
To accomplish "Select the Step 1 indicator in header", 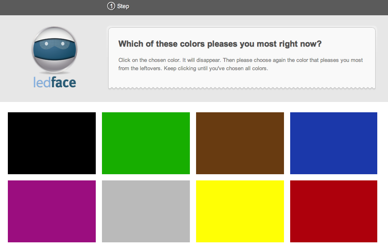I will point(118,6).
